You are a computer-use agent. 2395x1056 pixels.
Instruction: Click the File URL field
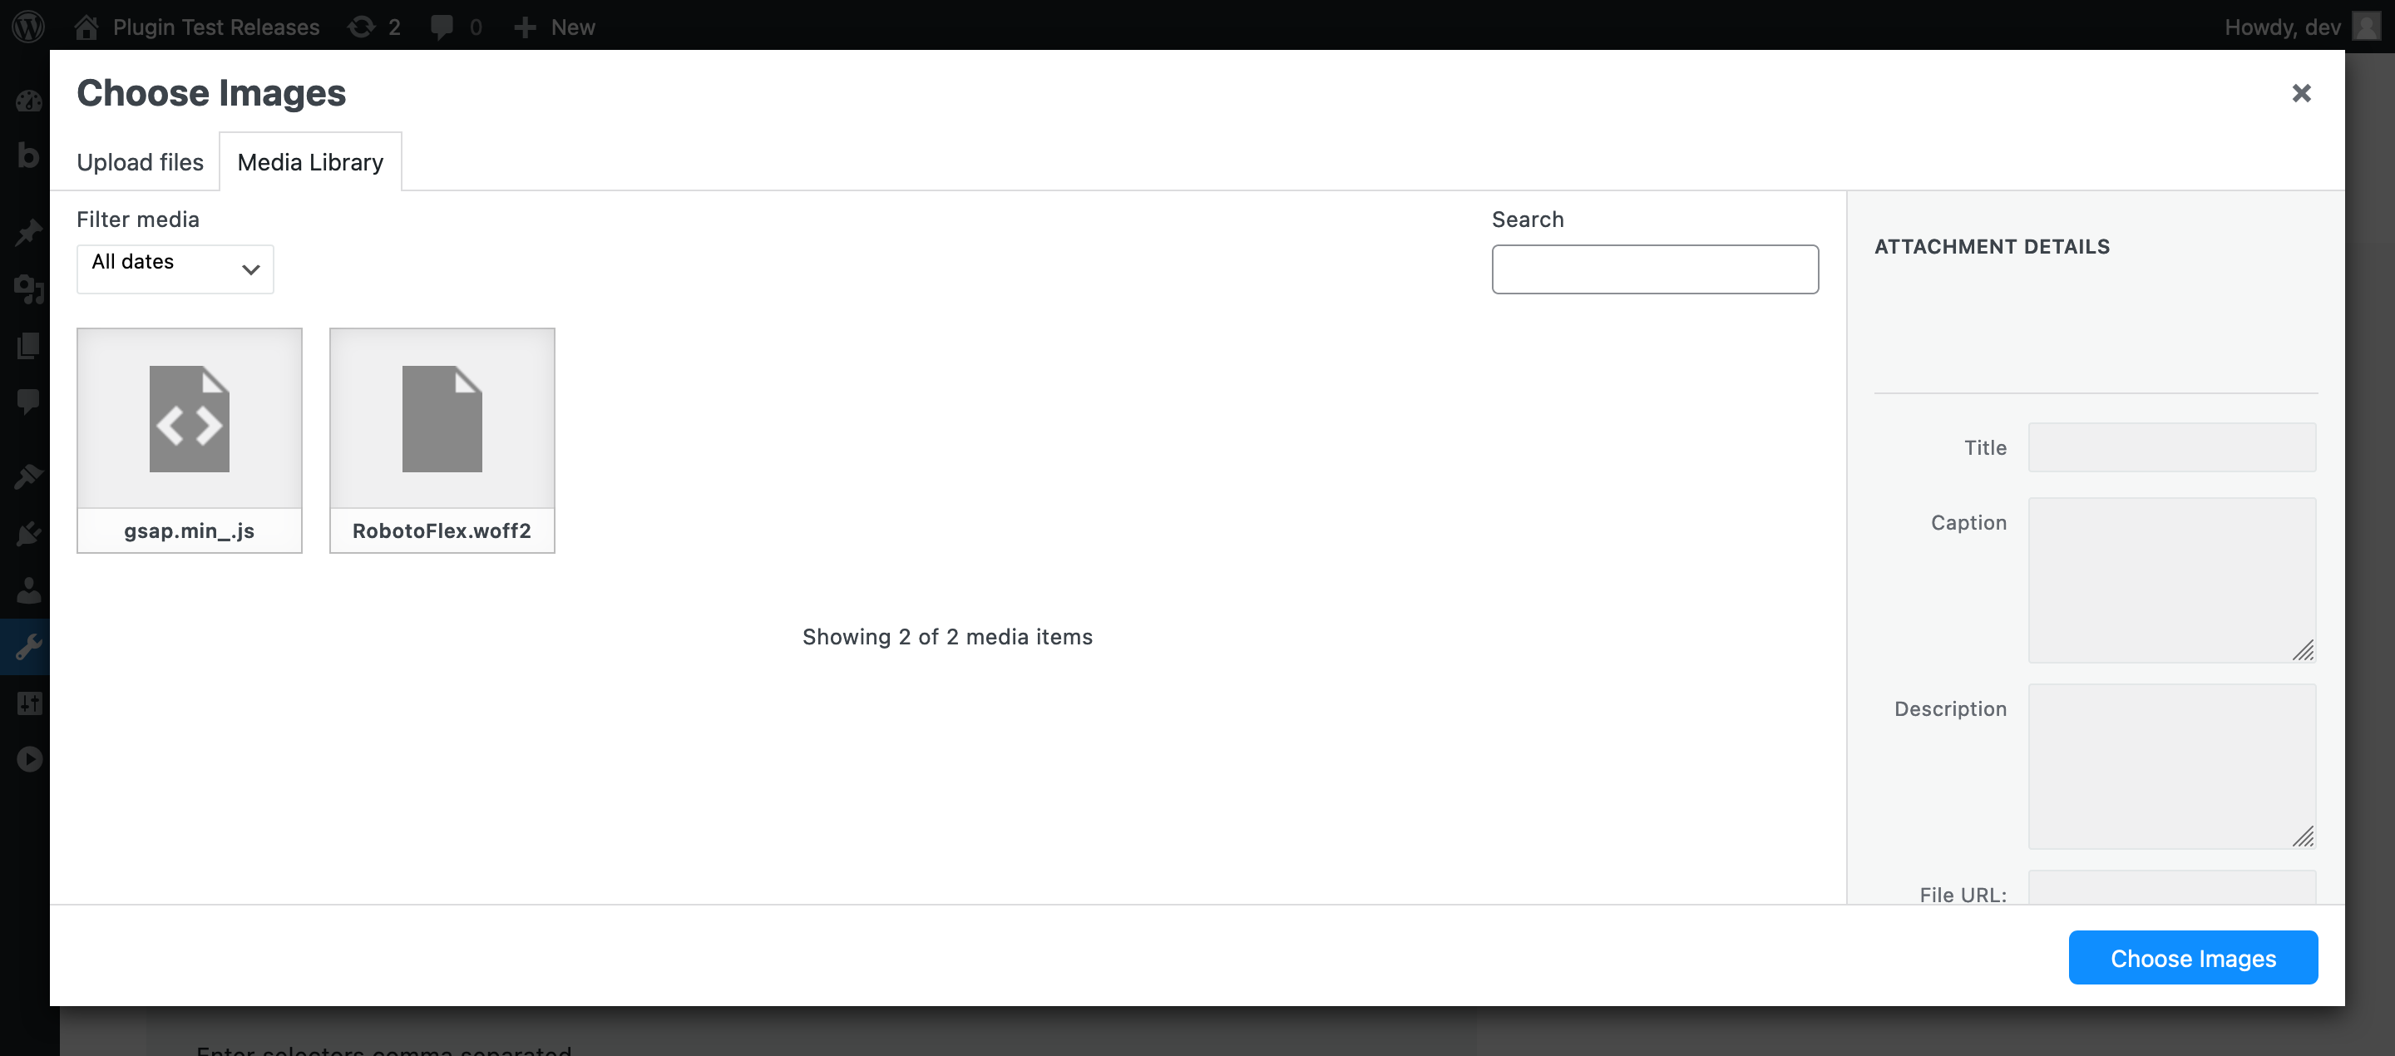(x=2172, y=888)
